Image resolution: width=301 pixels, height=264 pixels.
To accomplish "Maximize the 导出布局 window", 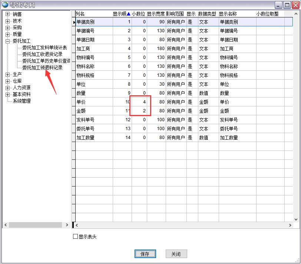I will (287, 5).
